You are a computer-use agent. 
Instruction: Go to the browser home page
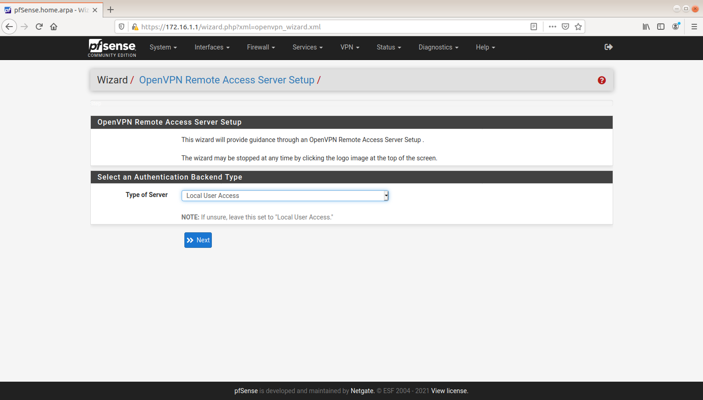click(54, 27)
